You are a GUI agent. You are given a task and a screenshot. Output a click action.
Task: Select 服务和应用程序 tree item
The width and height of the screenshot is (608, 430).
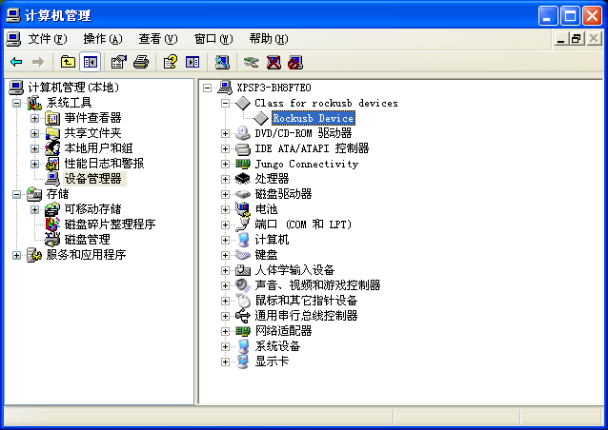point(86,255)
